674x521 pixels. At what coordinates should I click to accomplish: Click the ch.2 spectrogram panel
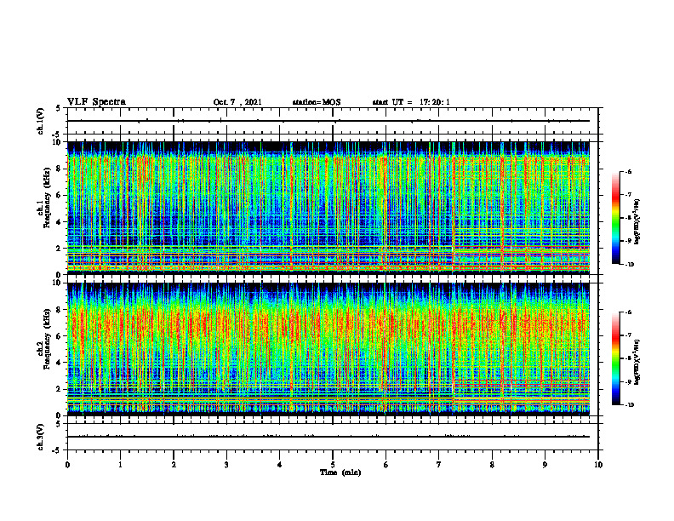(x=328, y=349)
